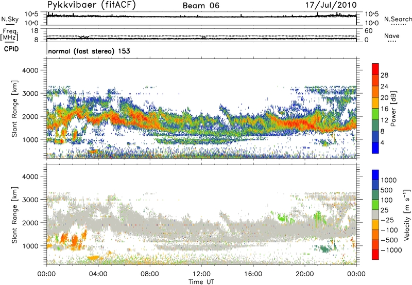Click the 04:00 time tick label
This screenshot has width=412, height=285.
98,274
